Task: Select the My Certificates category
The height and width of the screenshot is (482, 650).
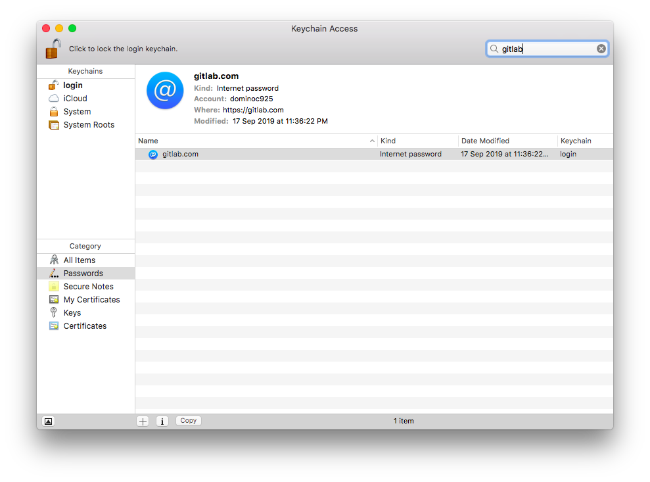Action: (91, 299)
